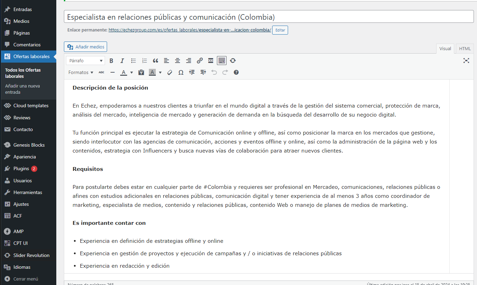This screenshot has height=285, width=477.
Task: Focus the job offer title field
Action: [x=269, y=17]
